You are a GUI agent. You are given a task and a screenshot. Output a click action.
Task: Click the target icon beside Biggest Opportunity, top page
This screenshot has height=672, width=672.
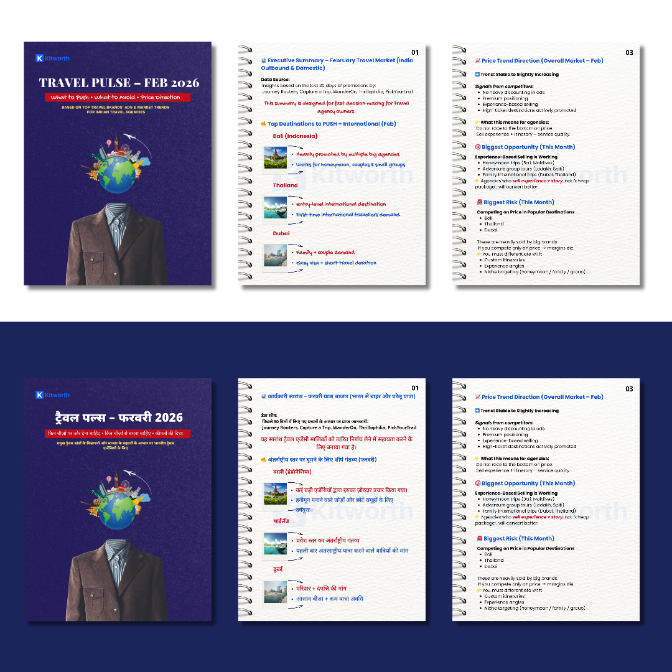(477, 147)
